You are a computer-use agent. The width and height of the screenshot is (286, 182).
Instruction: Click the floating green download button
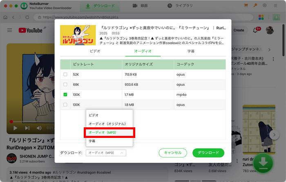(x=263, y=163)
